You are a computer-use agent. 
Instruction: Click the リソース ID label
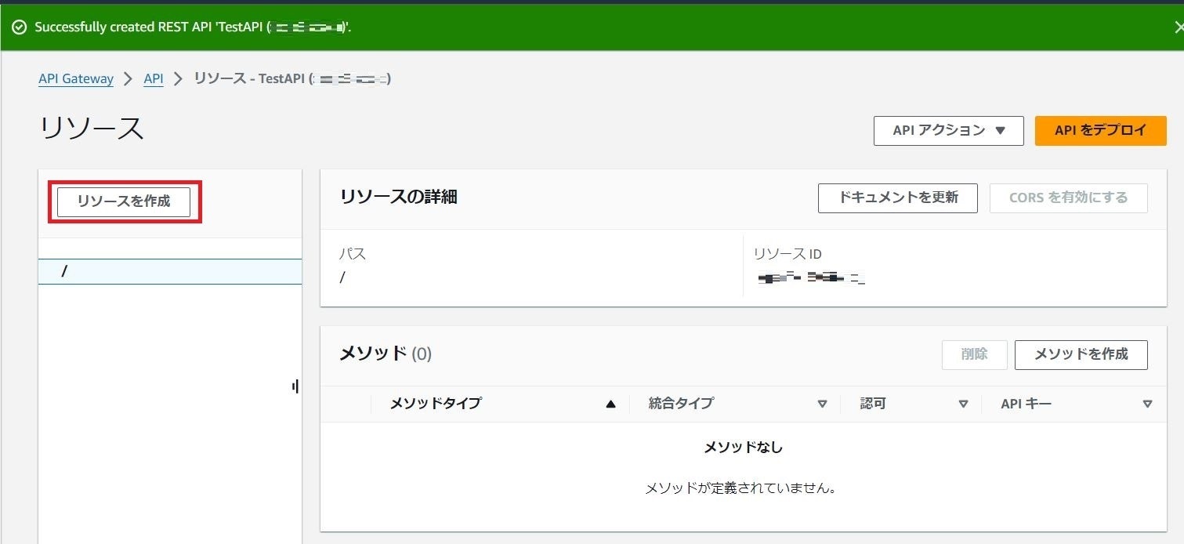coord(788,254)
